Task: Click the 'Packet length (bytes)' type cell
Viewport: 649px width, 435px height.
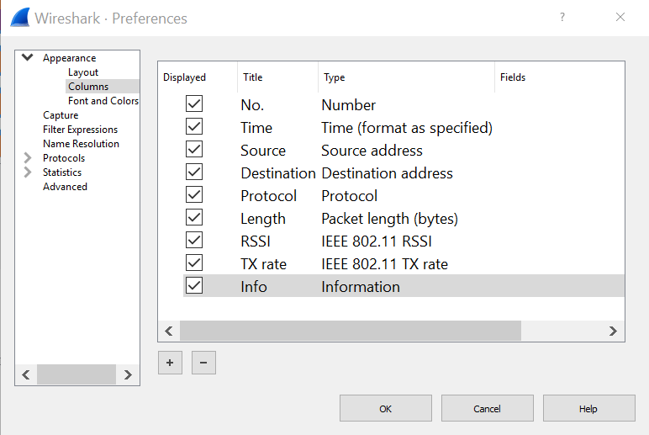Action: click(x=389, y=219)
